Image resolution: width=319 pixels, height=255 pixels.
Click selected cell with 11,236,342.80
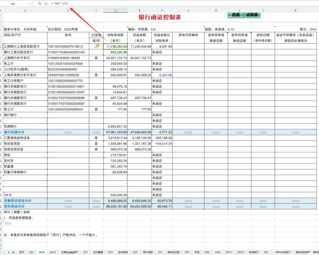point(115,46)
